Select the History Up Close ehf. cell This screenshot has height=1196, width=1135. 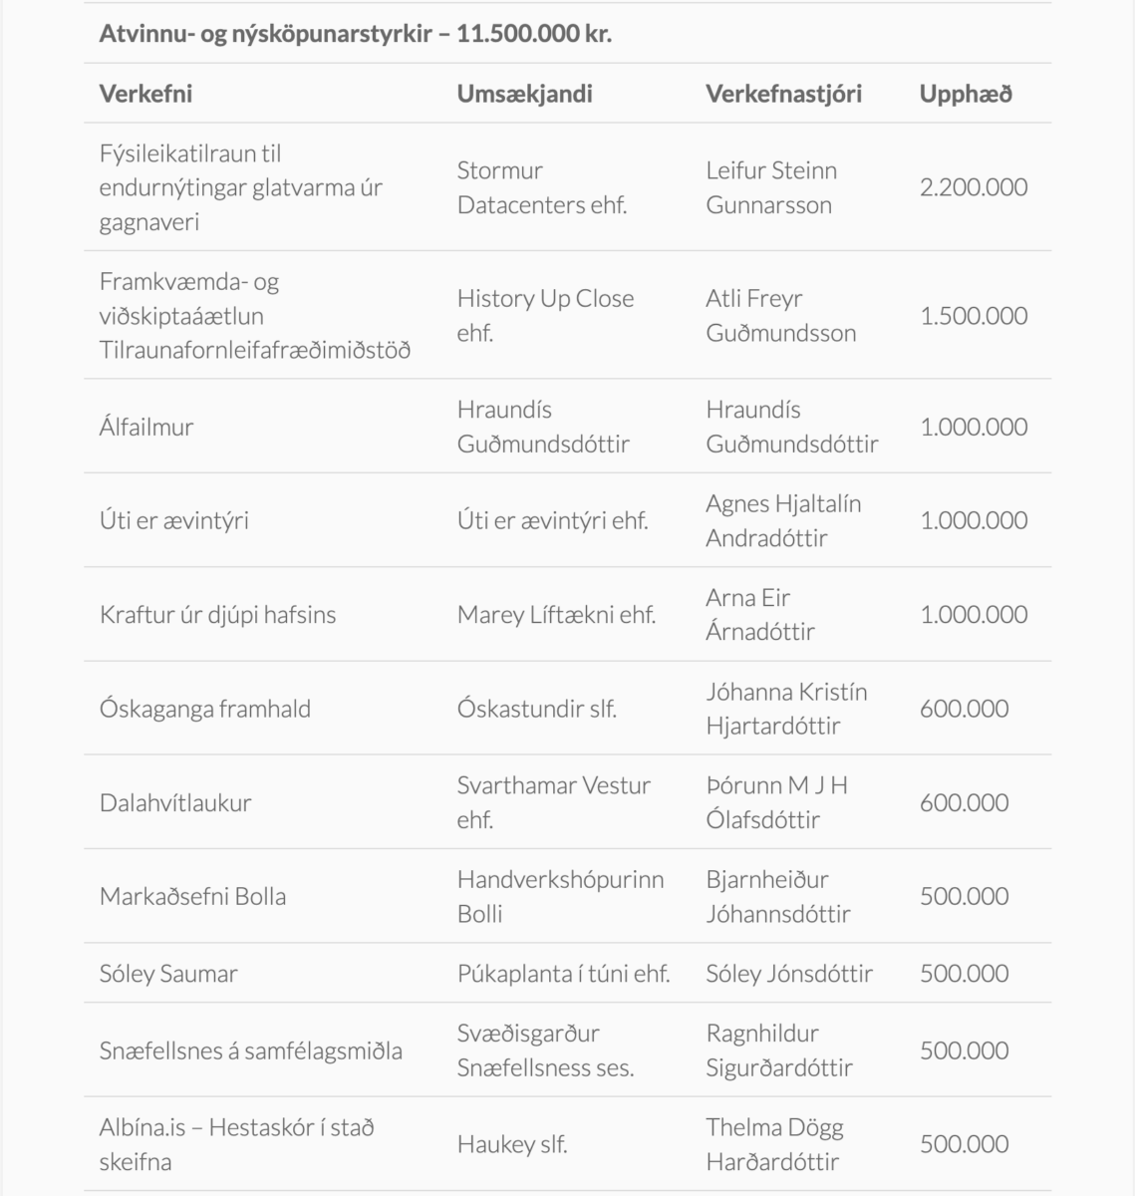[545, 315]
